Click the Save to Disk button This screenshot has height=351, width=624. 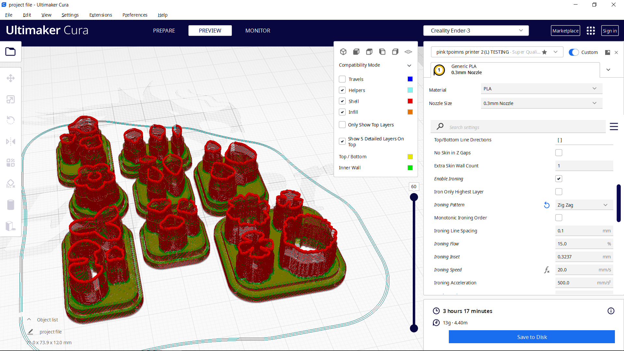pos(532,337)
